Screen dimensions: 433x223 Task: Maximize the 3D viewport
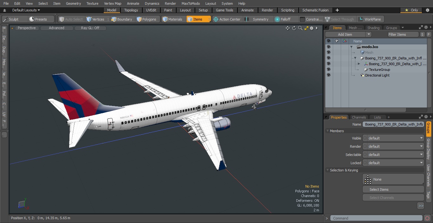click(306, 28)
